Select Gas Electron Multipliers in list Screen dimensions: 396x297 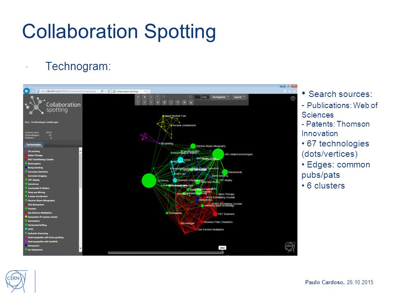pos(38,213)
